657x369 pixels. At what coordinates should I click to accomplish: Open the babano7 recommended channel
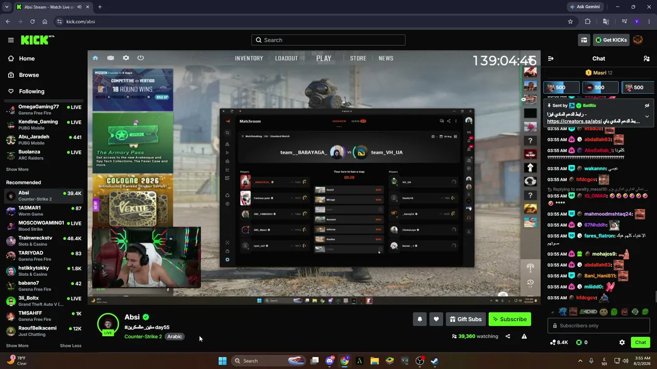point(44,286)
